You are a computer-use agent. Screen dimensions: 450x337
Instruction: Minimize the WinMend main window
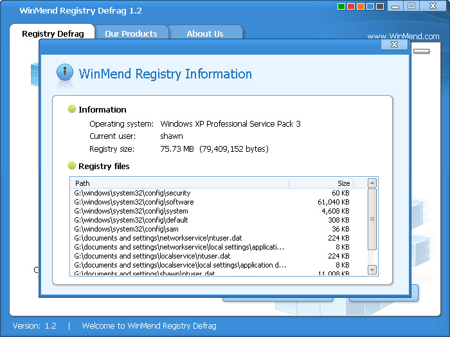(x=395, y=6)
